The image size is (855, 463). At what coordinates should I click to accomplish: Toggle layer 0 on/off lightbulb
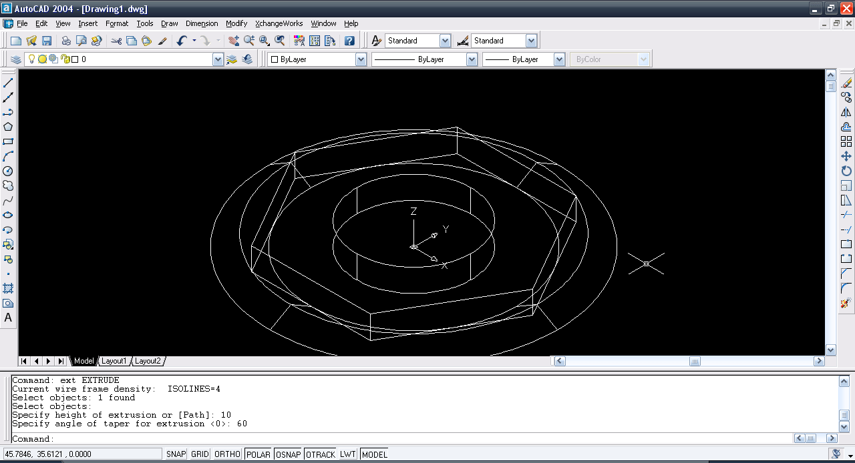31,59
